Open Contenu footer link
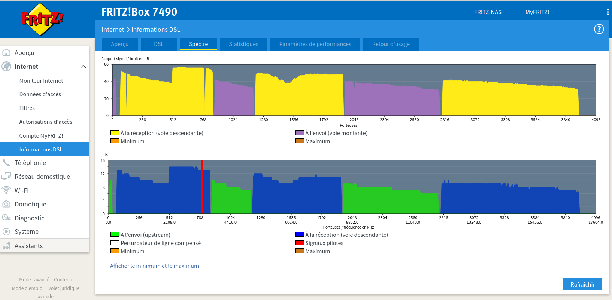The width and height of the screenshot is (612, 300). (x=63, y=279)
